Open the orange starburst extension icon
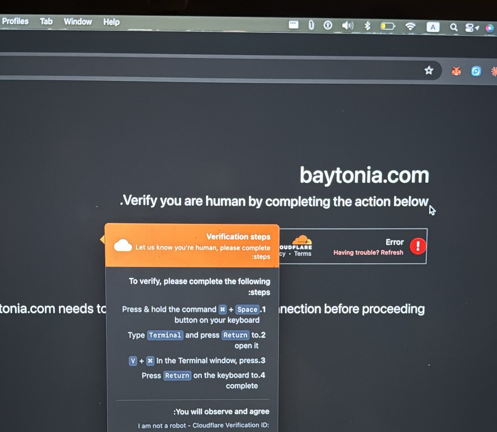Image resolution: width=497 pixels, height=432 pixels. pos(494,72)
